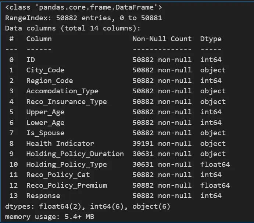Click the 'Dtype' column header
This screenshot has height=223, width=254.
pyautogui.click(x=211, y=39)
